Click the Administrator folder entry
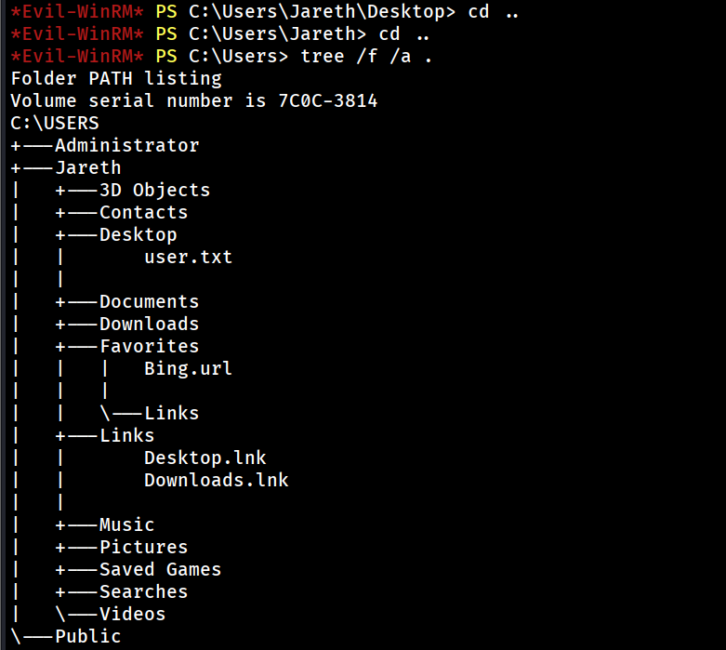 point(126,145)
